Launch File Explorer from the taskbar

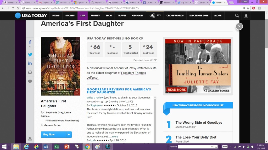click(x=16, y=147)
